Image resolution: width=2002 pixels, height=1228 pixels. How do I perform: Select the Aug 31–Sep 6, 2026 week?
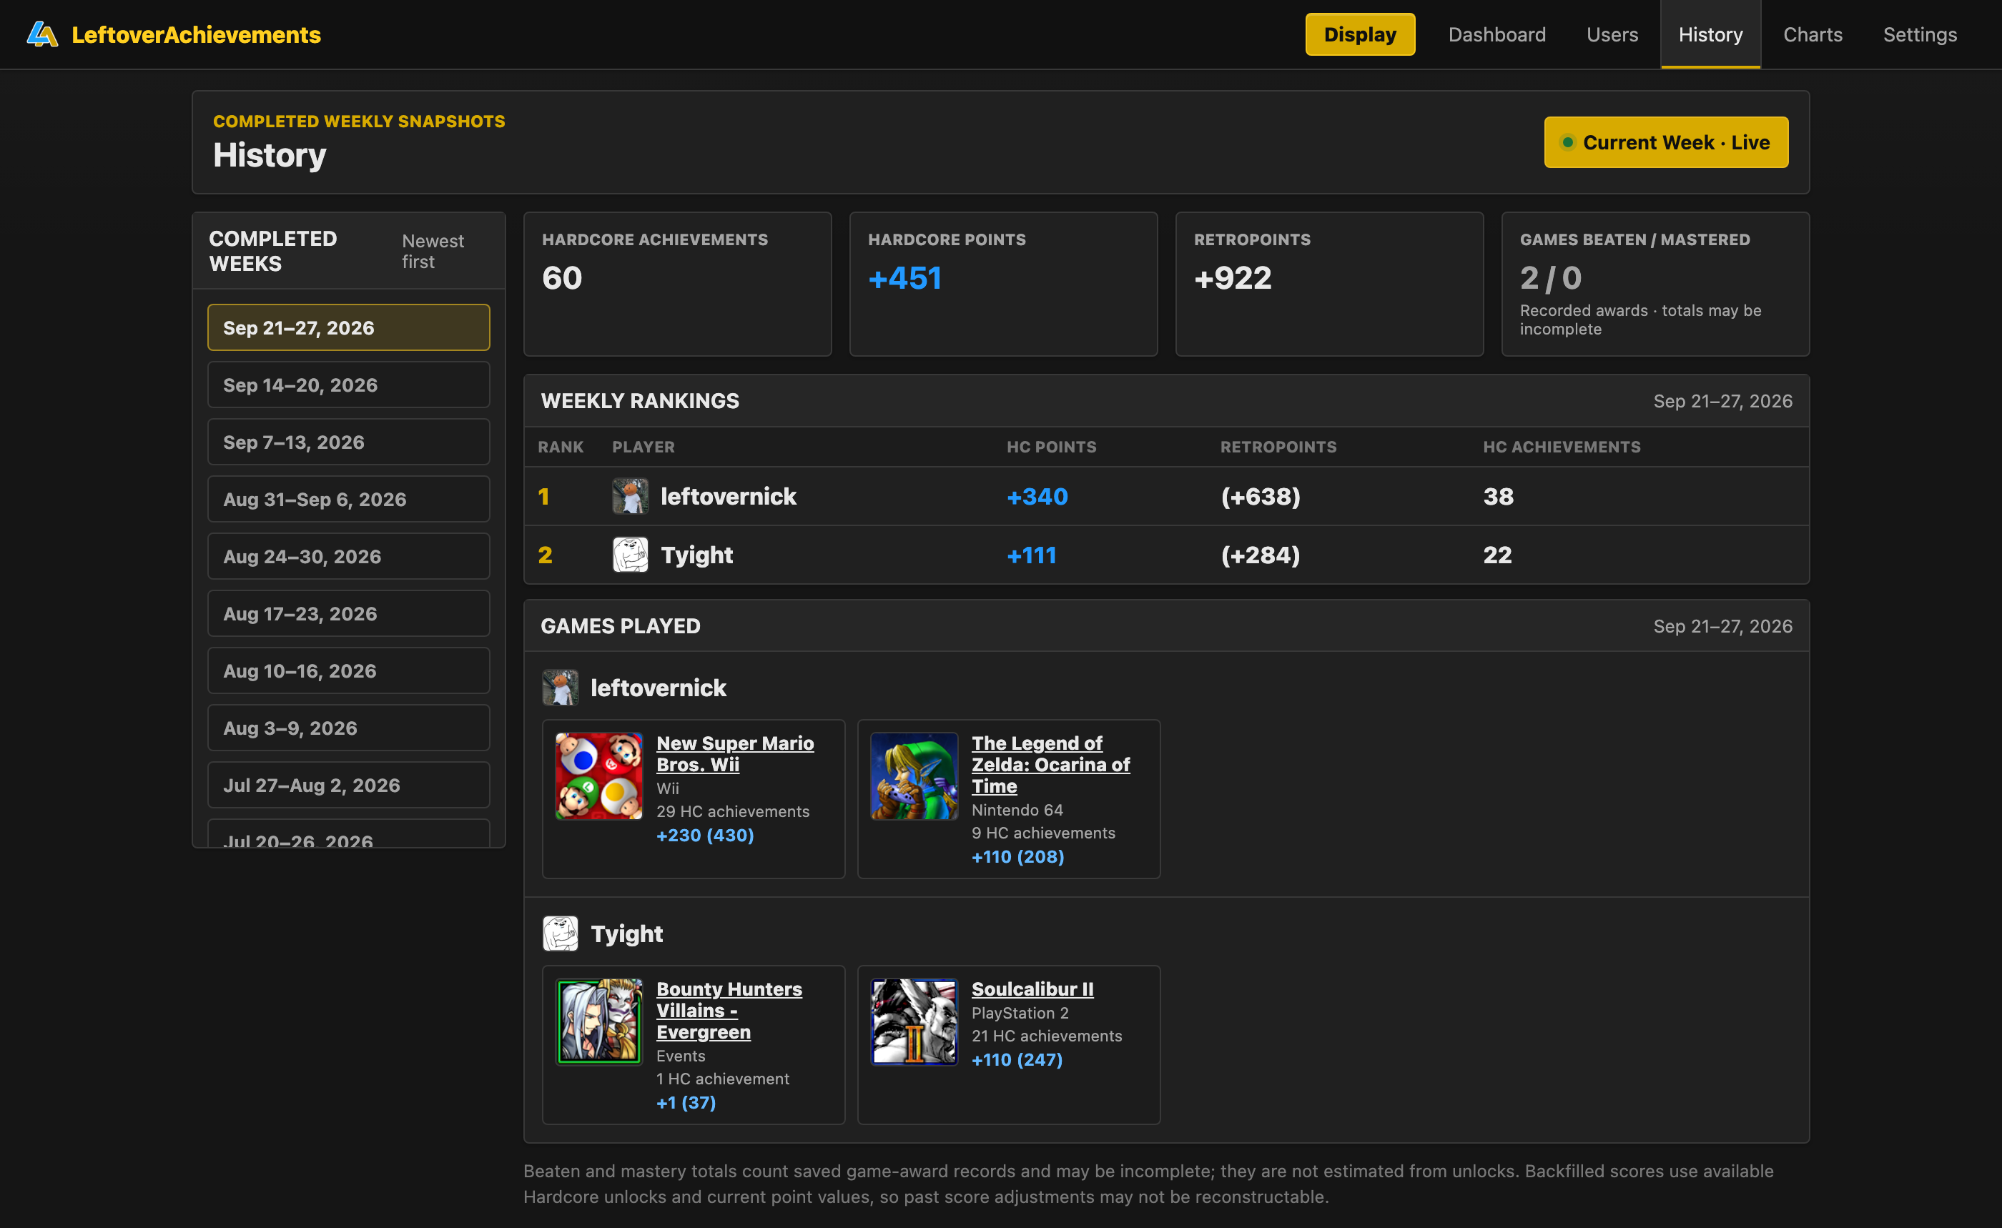[x=349, y=499]
